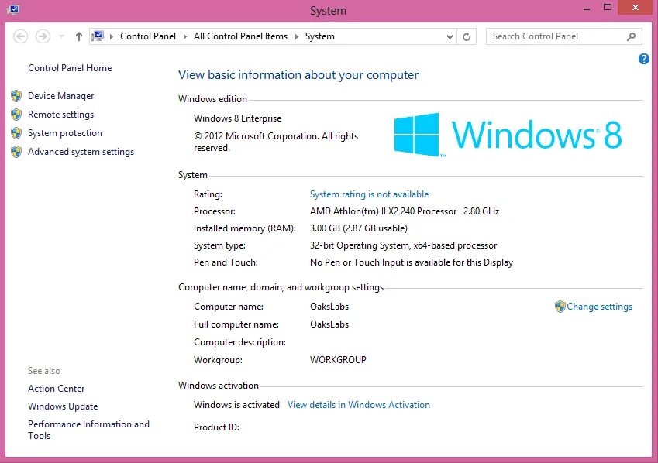This screenshot has width=658, height=463.
Task: Open Device Manager link
Action: (x=61, y=96)
